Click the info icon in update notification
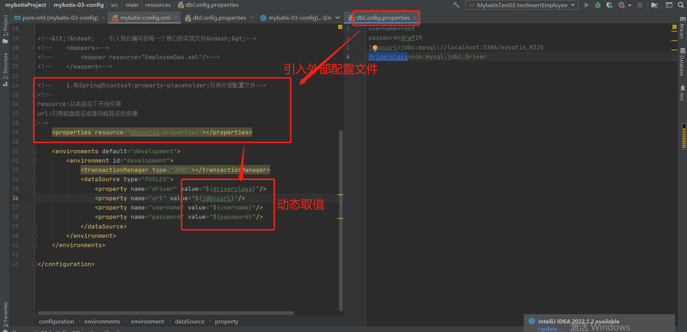 532,321
